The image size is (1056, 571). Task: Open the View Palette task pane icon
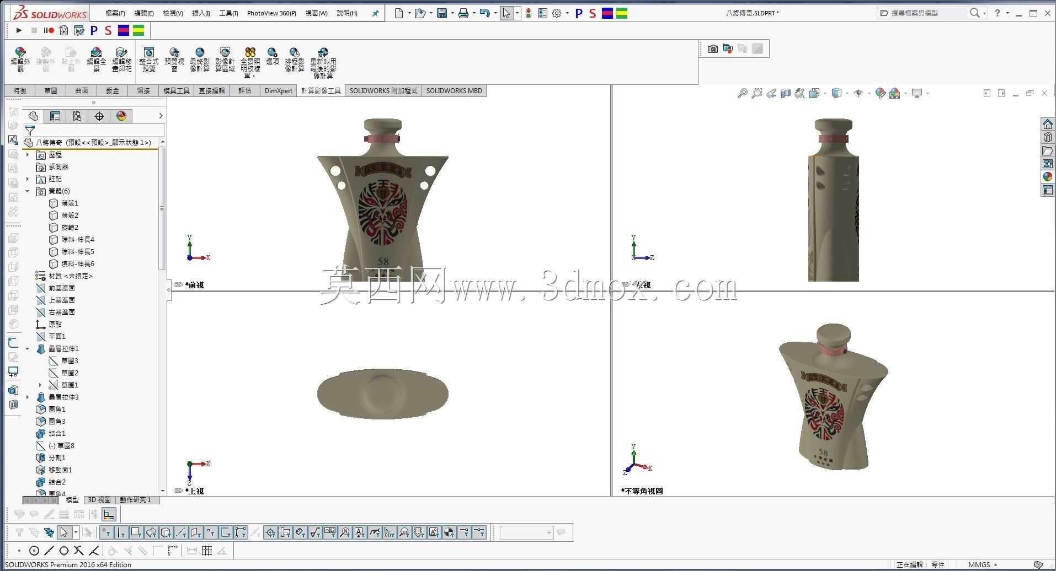click(x=1047, y=164)
